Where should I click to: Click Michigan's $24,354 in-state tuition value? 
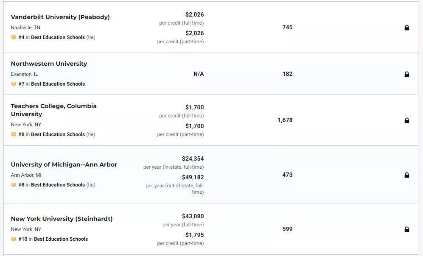pos(193,159)
